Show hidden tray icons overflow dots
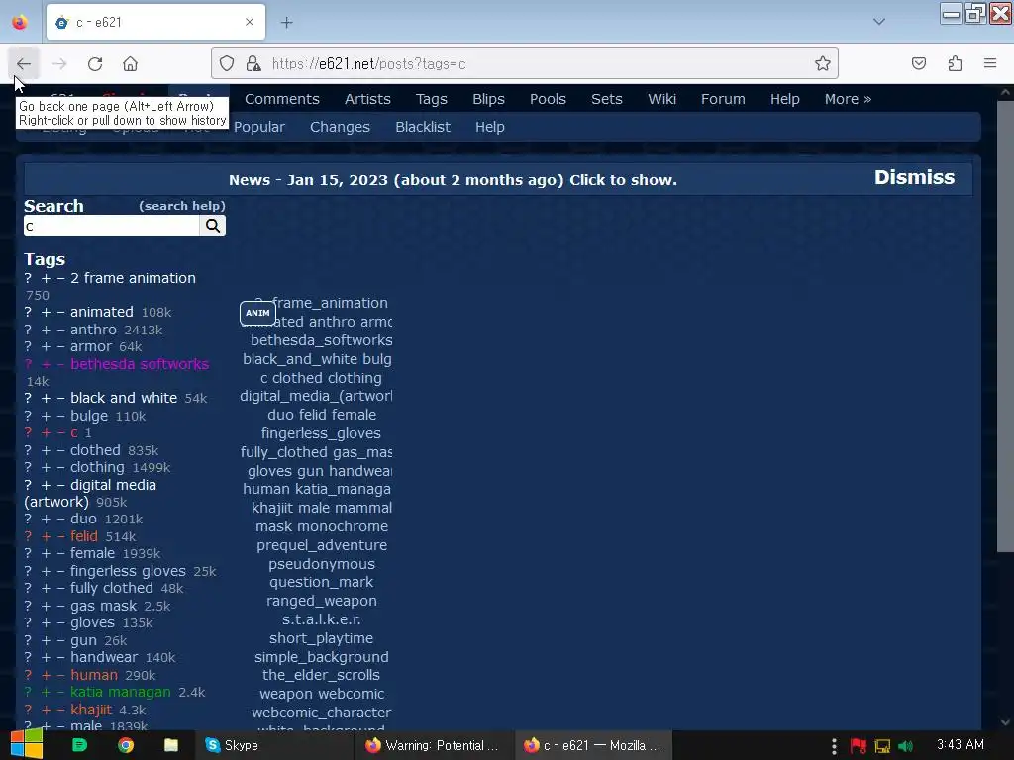The width and height of the screenshot is (1014, 760). click(834, 746)
